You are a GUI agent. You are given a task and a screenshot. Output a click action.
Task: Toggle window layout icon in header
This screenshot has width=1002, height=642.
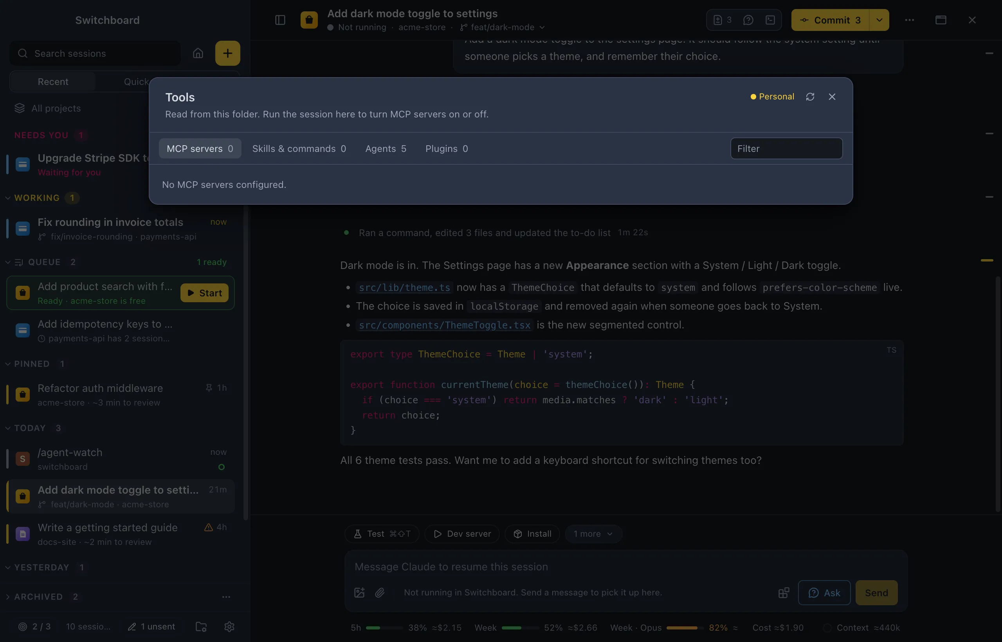[941, 20]
